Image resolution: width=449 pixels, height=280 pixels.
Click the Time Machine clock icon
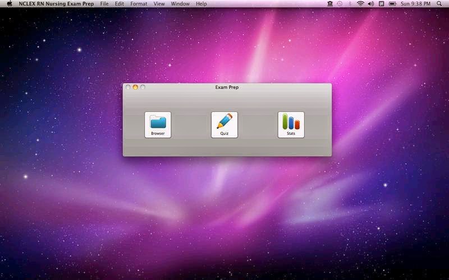point(340,4)
